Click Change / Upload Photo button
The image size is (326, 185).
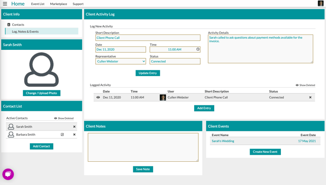pyautogui.click(x=41, y=93)
